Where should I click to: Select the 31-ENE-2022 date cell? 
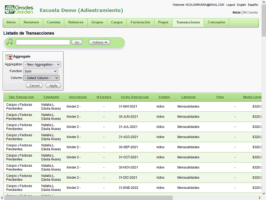tap(128, 188)
